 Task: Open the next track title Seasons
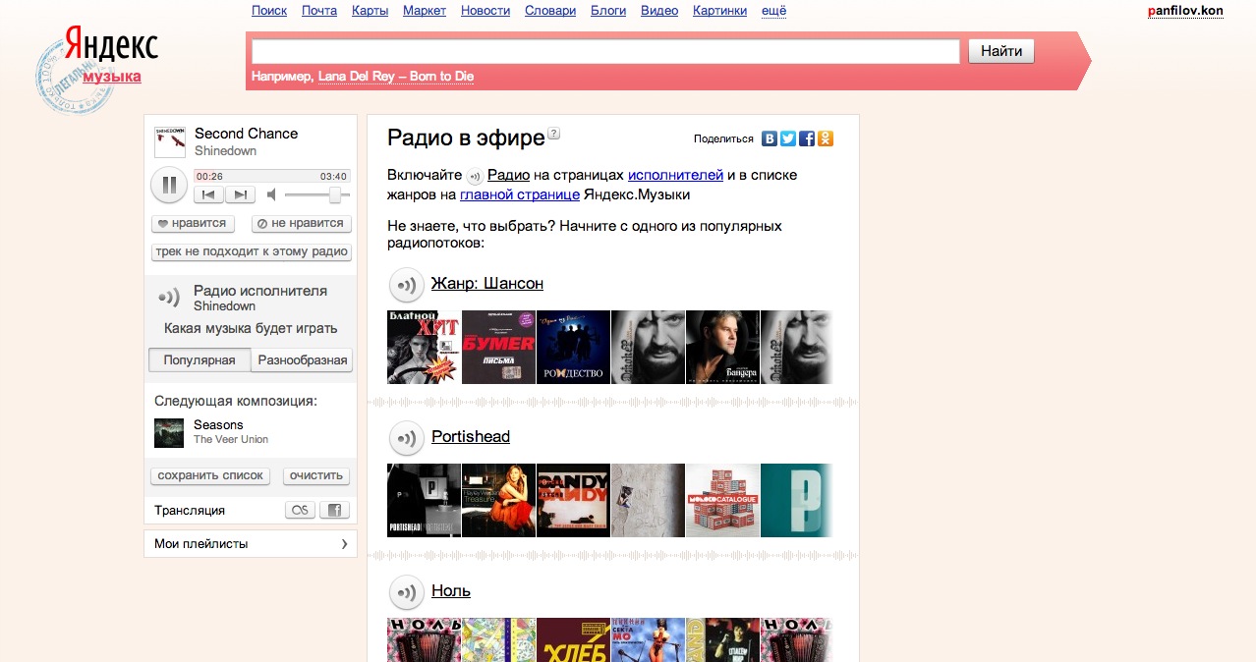coord(218,425)
